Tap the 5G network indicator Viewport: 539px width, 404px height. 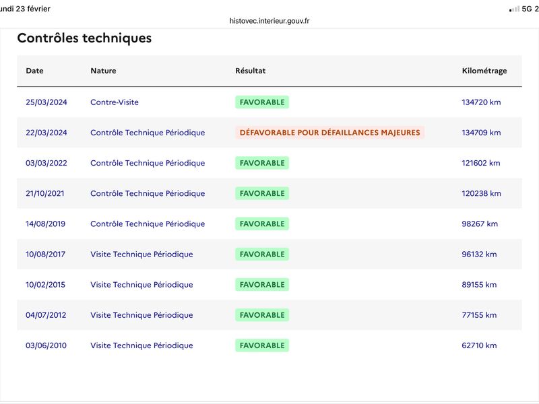tap(528, 9)
